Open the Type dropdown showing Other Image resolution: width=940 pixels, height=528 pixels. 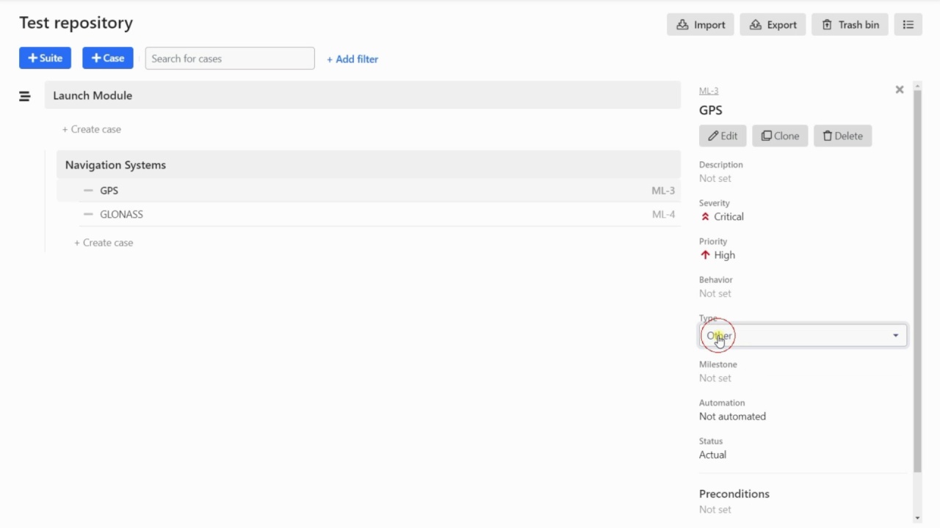(803, 335)
